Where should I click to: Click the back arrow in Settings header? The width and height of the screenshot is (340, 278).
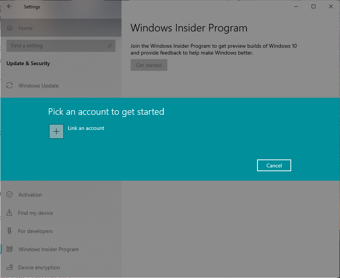pos(9,6)
